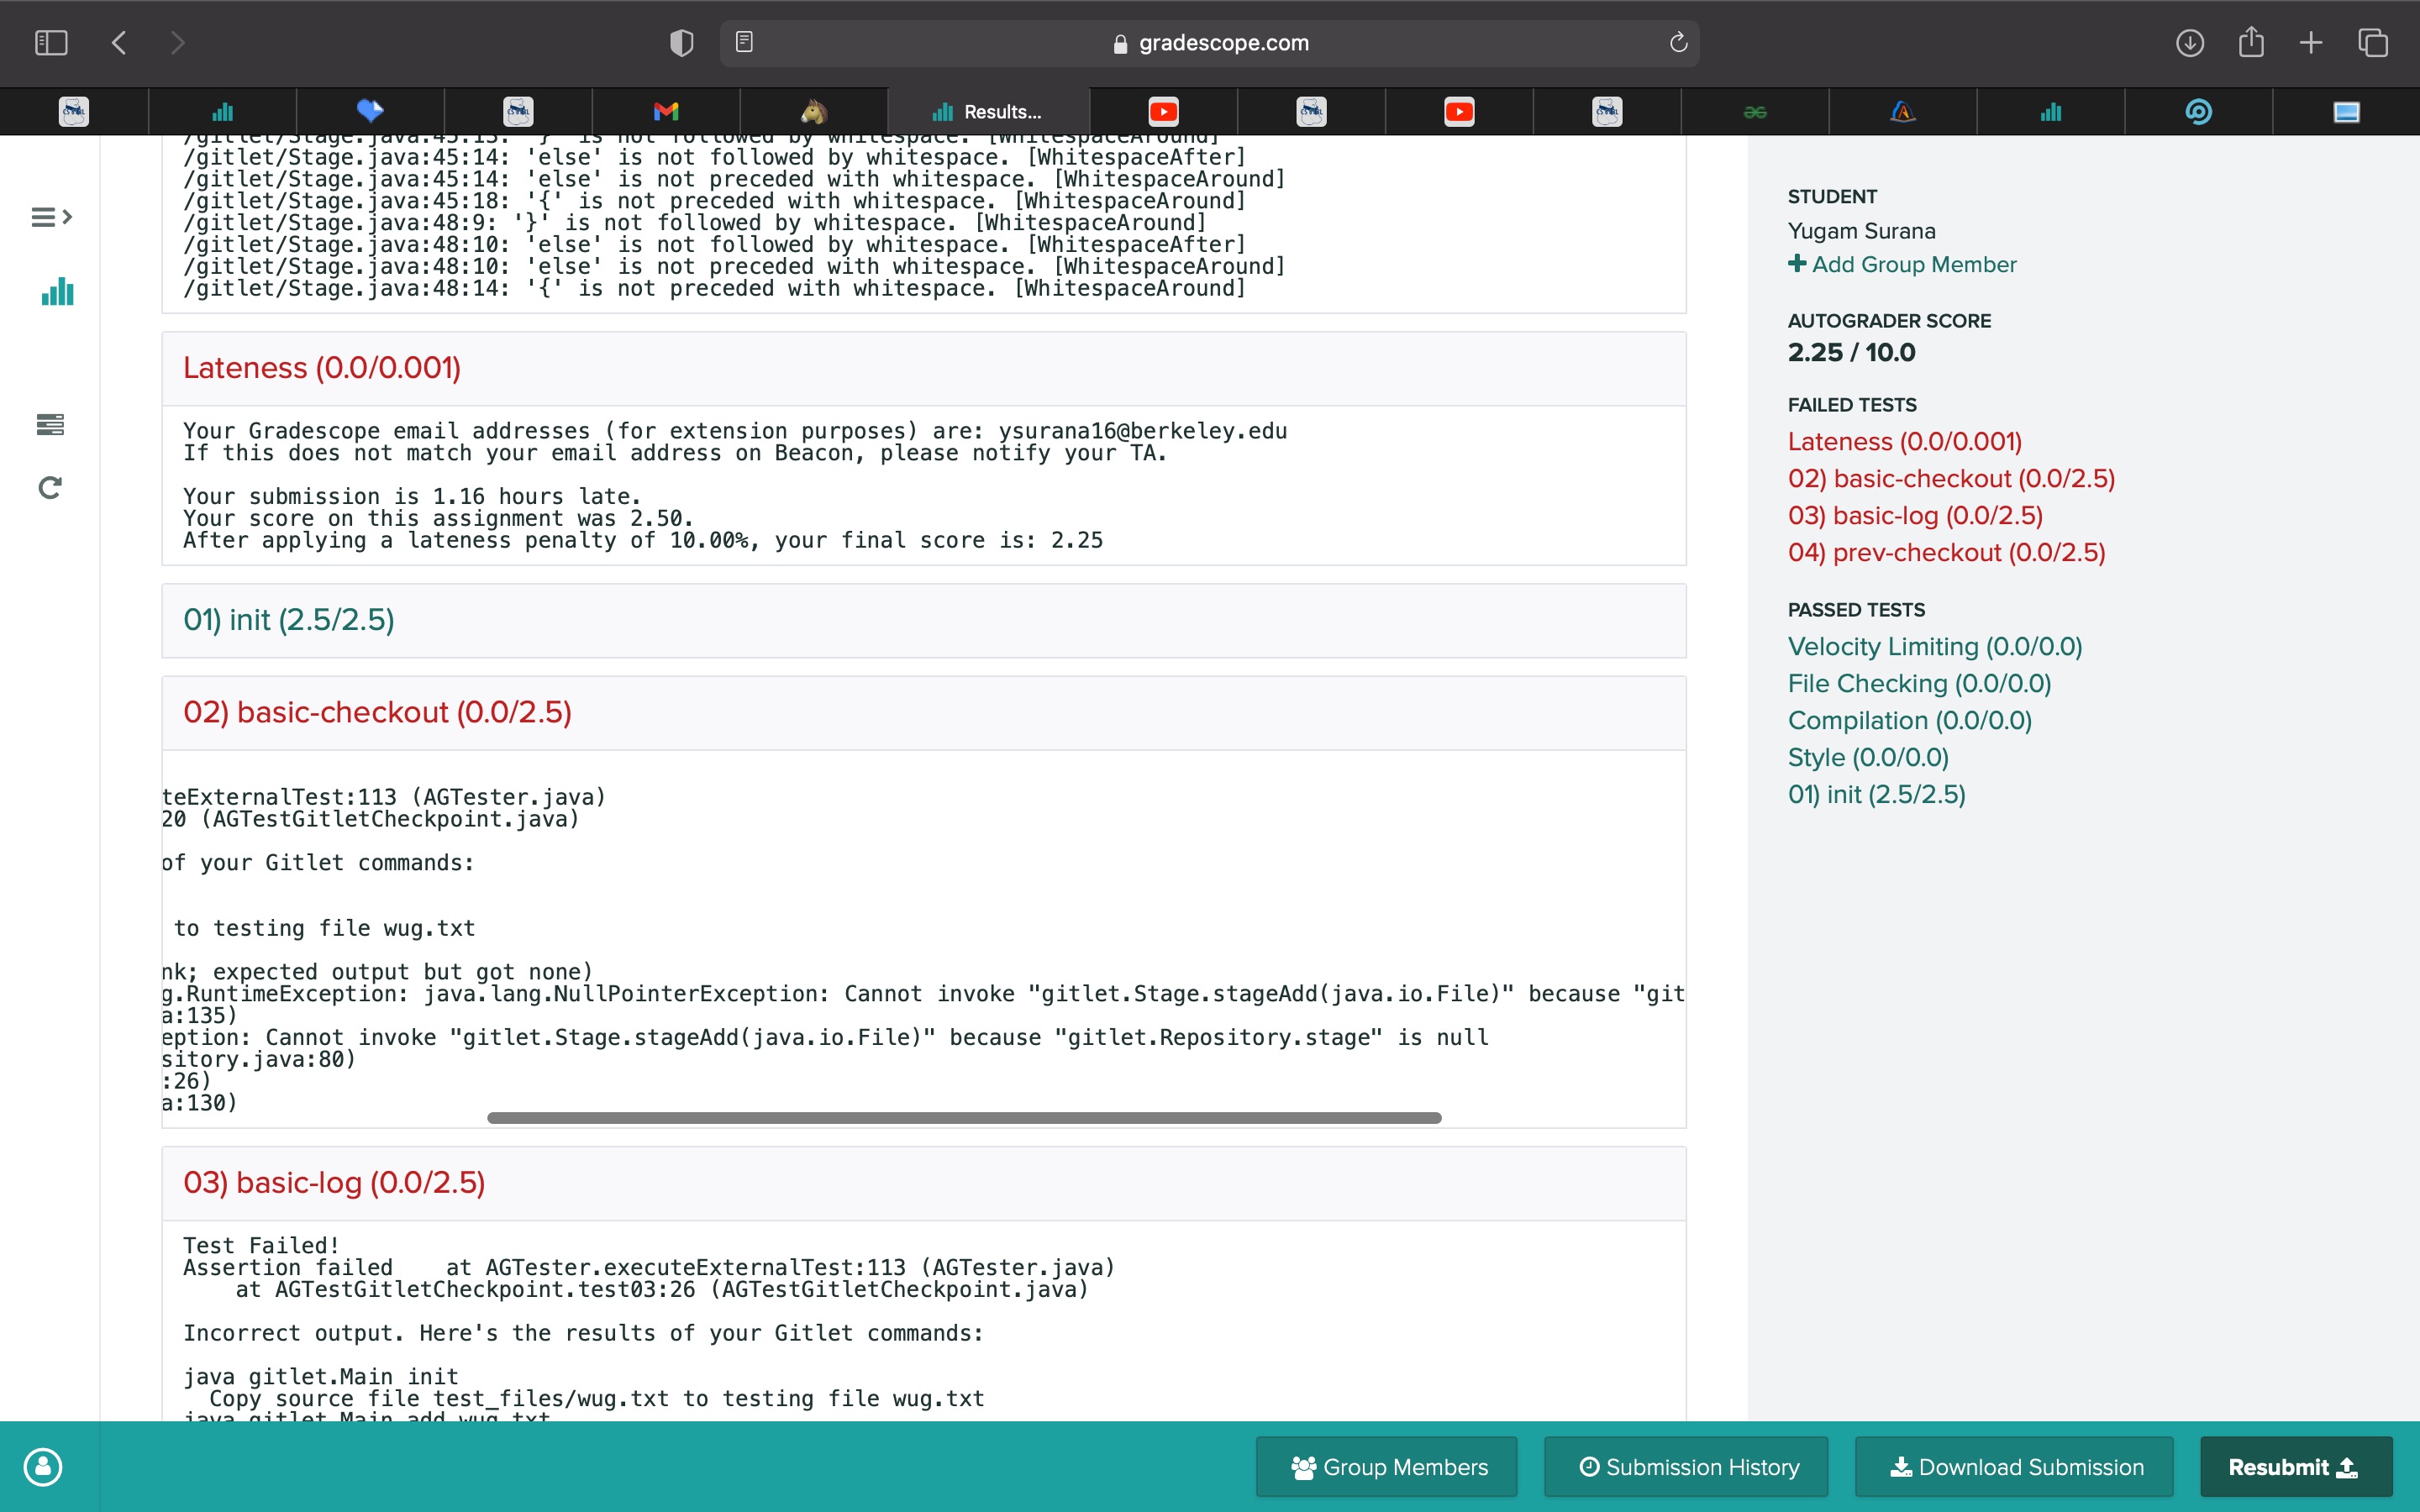Click Add Group Member link
Viewport: 2420px width, 1512px height.
click(x=1902, y=264)
